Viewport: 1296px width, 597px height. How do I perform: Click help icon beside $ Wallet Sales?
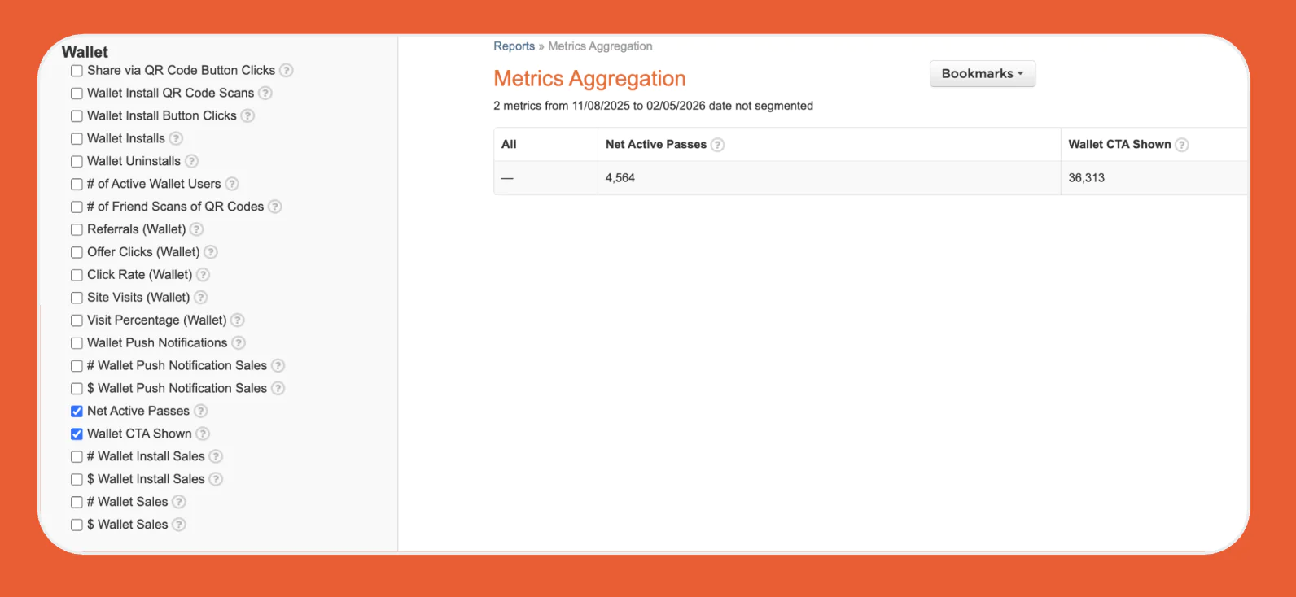click(x=179, y=525)
